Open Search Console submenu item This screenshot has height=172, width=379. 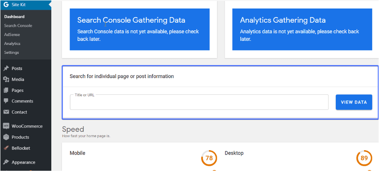(18, 25)
